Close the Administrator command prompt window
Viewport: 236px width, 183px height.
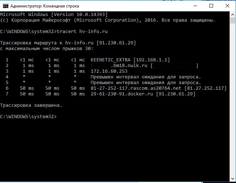pyautogui.click(x=227, y=6)
